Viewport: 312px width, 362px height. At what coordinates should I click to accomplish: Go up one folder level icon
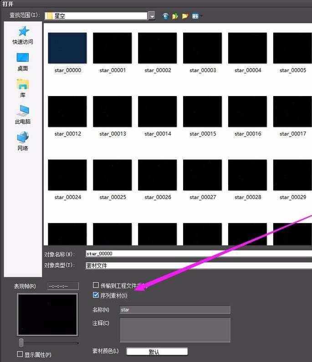pyautogui.click(x=175, y=16)
